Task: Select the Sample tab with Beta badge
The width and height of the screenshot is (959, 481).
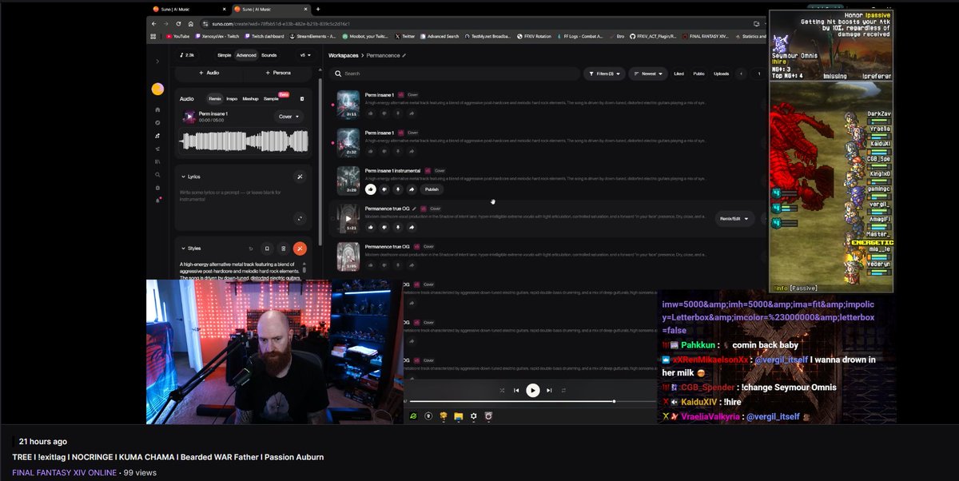Action: click(271, 98)
